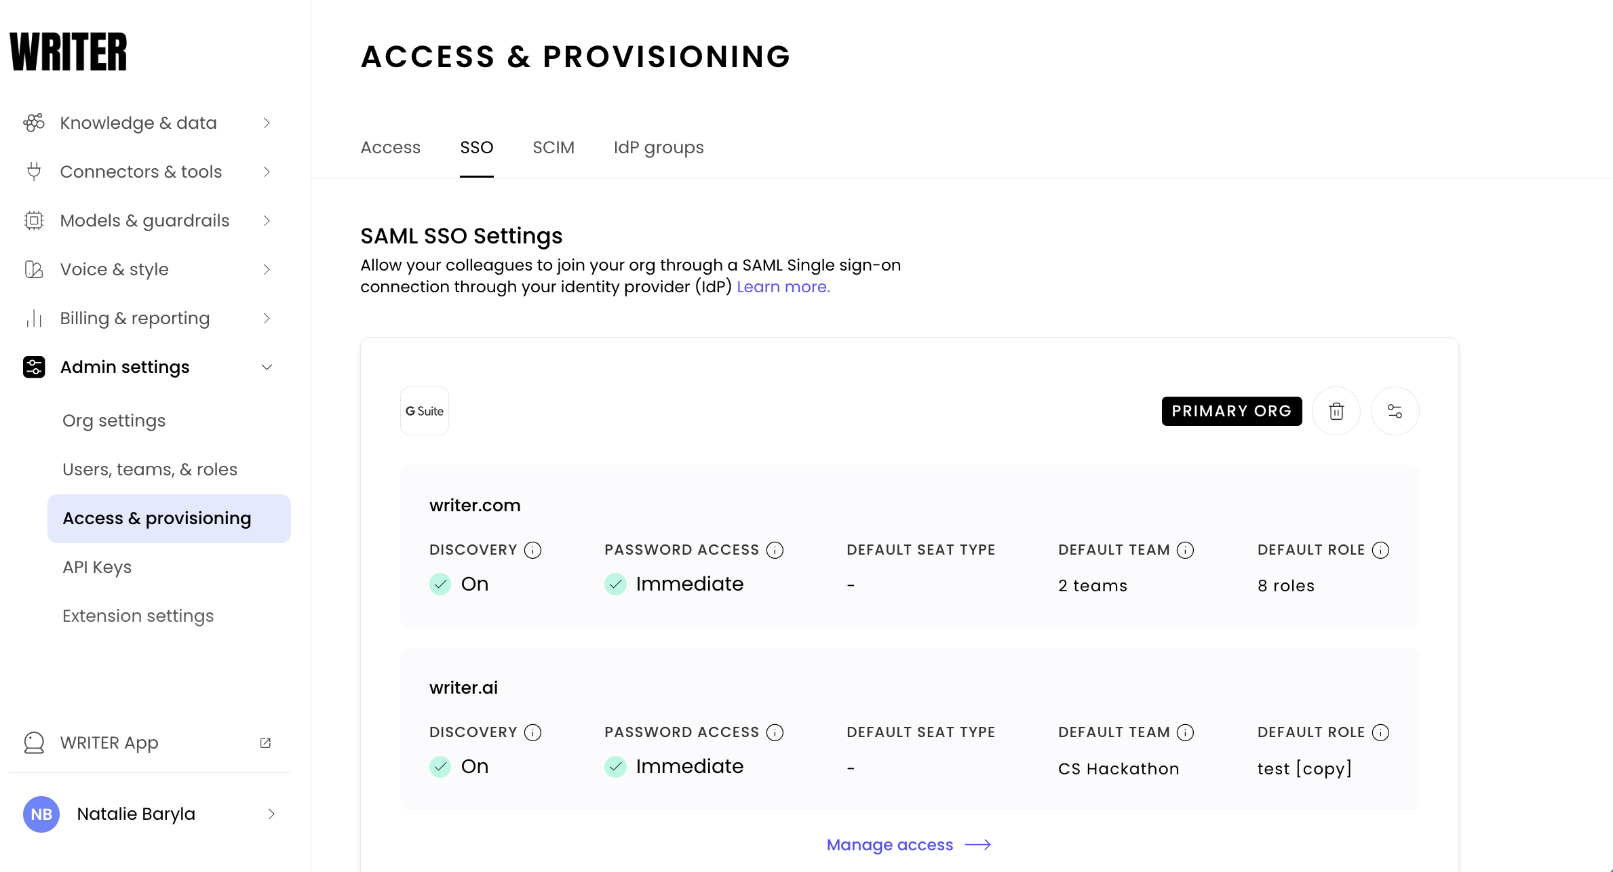Click Password Access info icon under writer.ai
The image size is (1613, 872).
(x=775, y=732)
